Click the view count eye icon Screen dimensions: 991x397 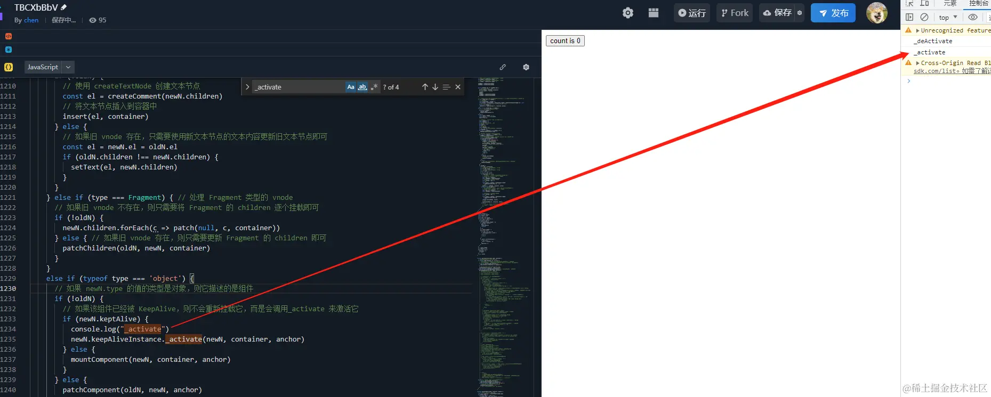pos(93,20)
